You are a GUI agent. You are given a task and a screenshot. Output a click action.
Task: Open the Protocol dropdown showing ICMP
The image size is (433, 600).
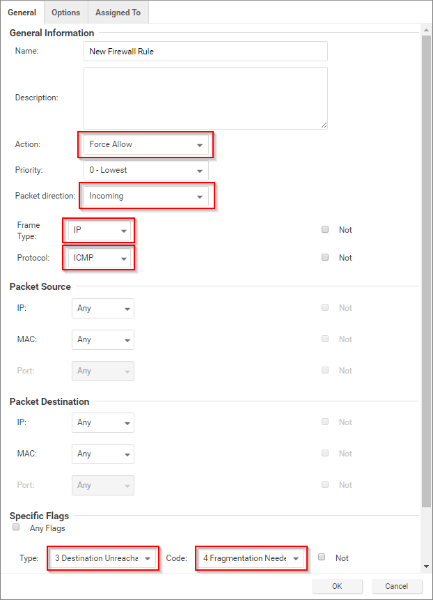tap(100, 259)
